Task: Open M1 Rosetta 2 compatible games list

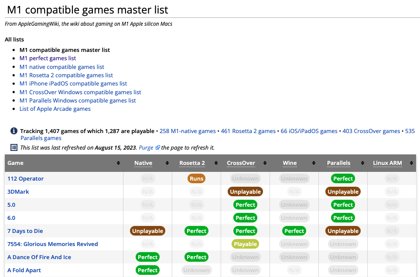Action: point(66,75)
